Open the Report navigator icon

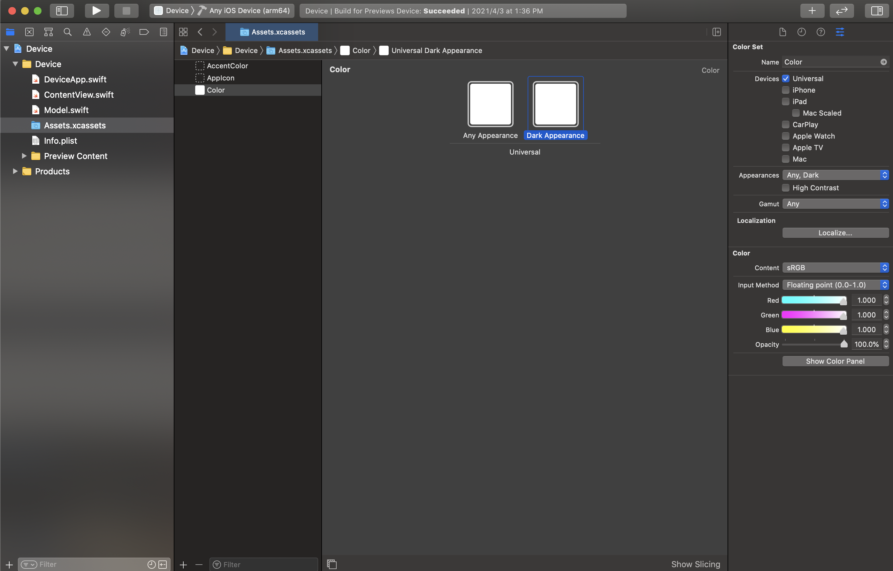coord(163,32)
